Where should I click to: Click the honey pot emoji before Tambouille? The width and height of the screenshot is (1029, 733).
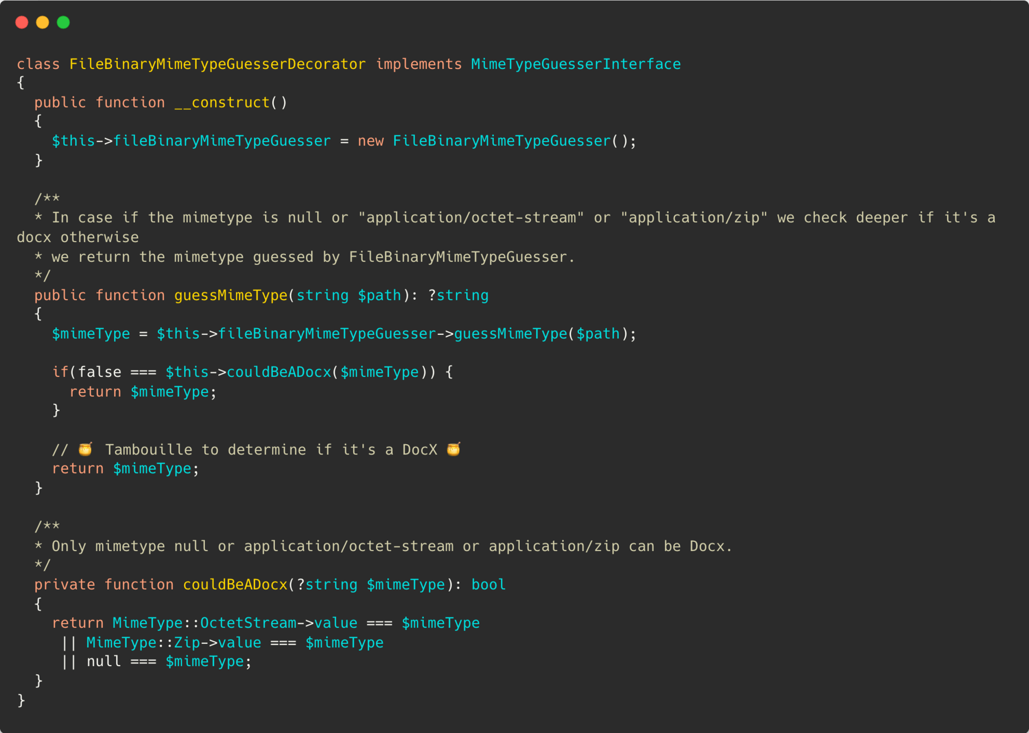click(85, 449)
